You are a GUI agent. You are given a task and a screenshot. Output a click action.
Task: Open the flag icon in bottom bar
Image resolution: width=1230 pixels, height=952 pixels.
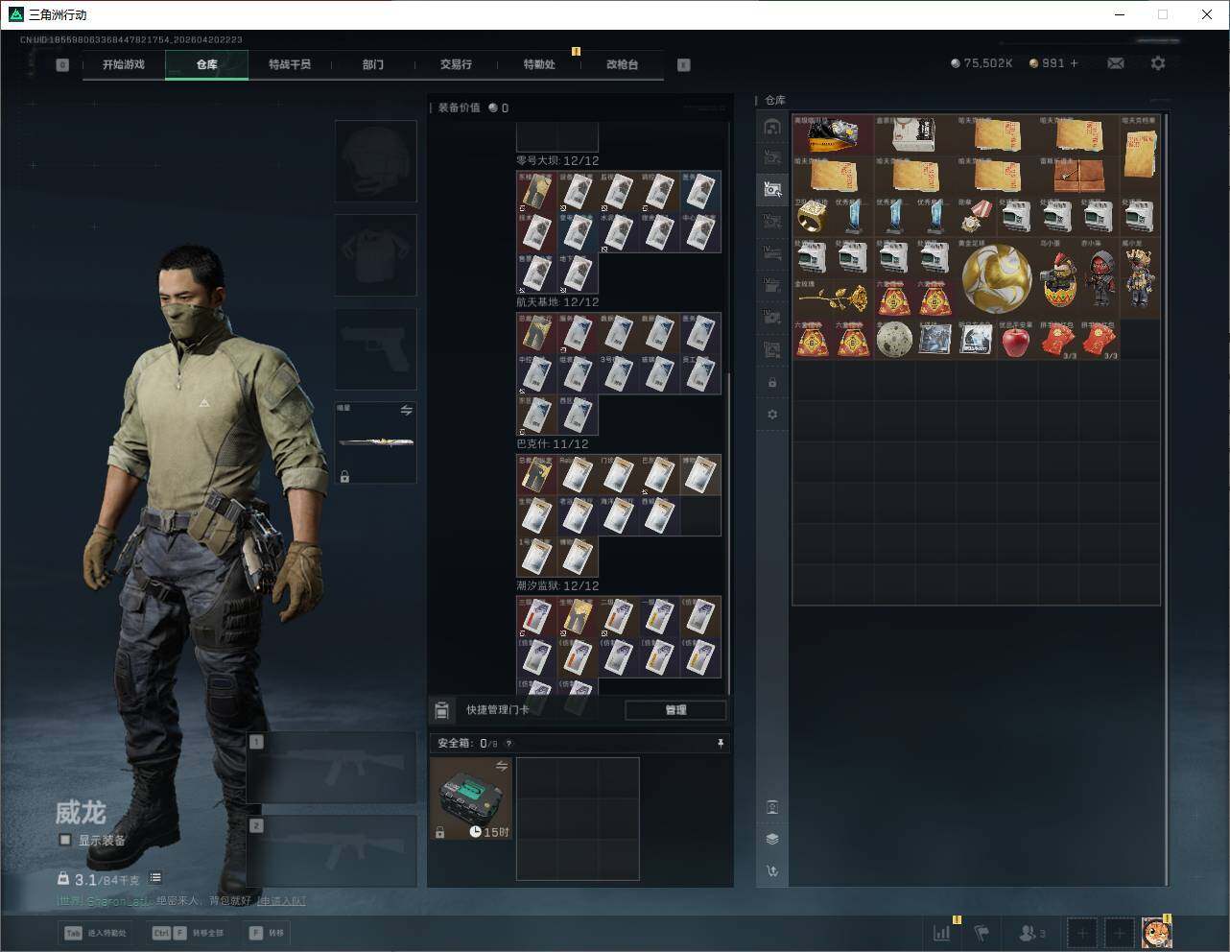pyautogui.click(x=982, y=932)
